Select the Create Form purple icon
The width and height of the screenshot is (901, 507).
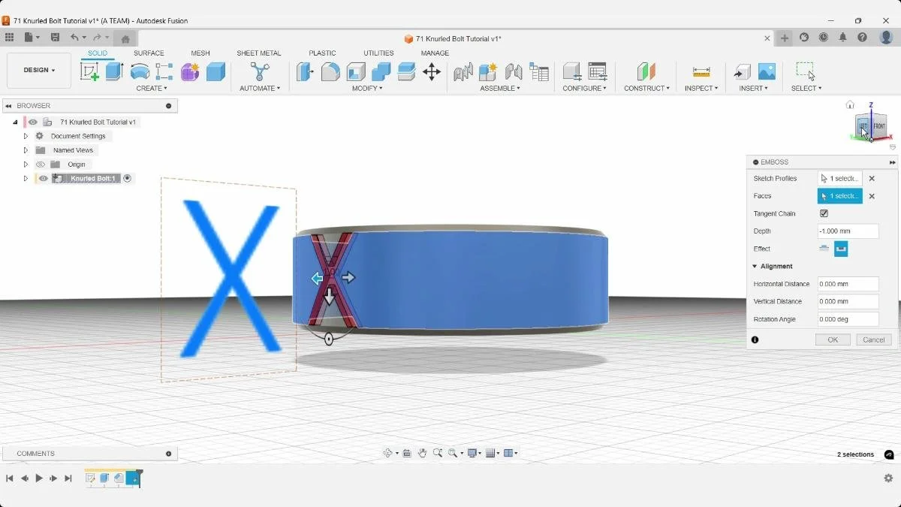(190, 71)
